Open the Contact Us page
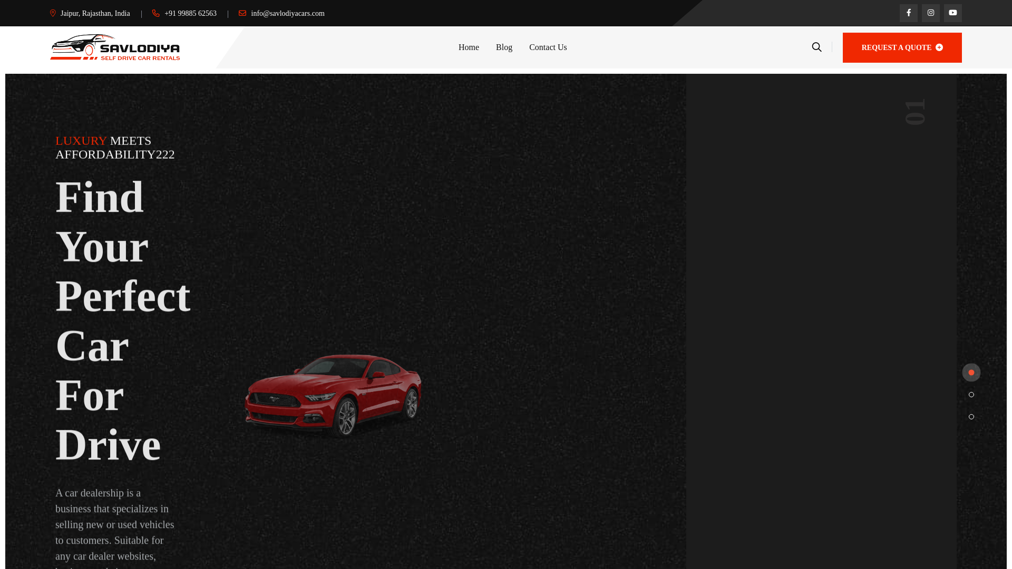1012x569 pixels. click(x=548, y=47)
